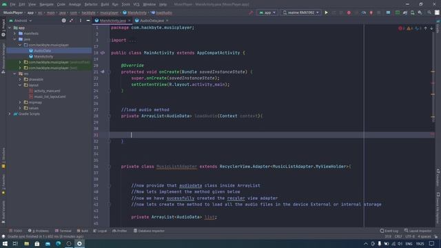
Task: Toggle the Device File Explorer side tab
Action: point(438,208)
